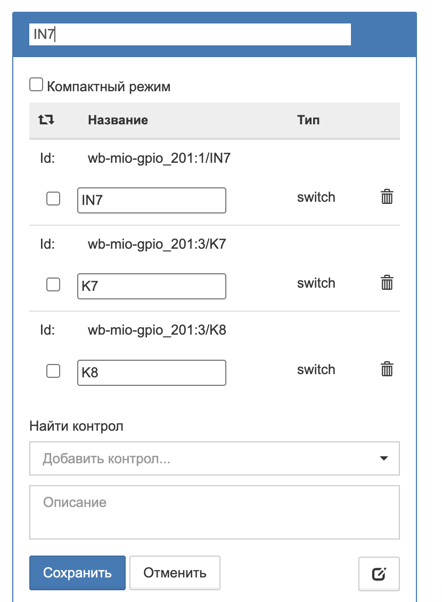The height and width of the screenshot is (602, 442).
Task: Toggle the checkbox in the IN7 row
Action: (x=53, y=199)
